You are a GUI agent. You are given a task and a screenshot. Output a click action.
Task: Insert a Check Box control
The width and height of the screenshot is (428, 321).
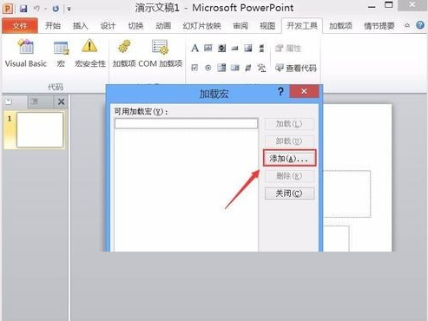194,68
